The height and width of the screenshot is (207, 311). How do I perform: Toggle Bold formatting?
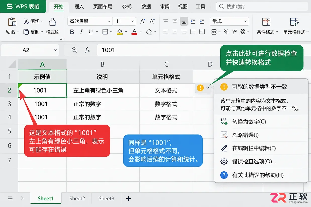72,32
